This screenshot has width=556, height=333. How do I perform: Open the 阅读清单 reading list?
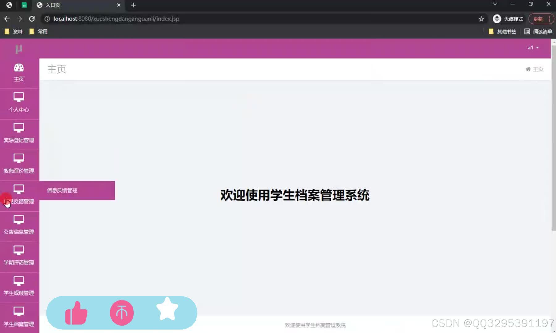point(538,31)
